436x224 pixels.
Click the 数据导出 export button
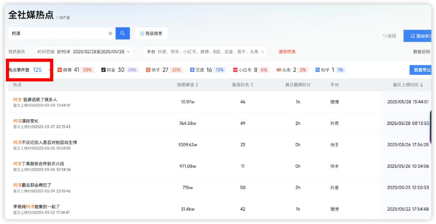pyautogui.click(x=422, y=70)
